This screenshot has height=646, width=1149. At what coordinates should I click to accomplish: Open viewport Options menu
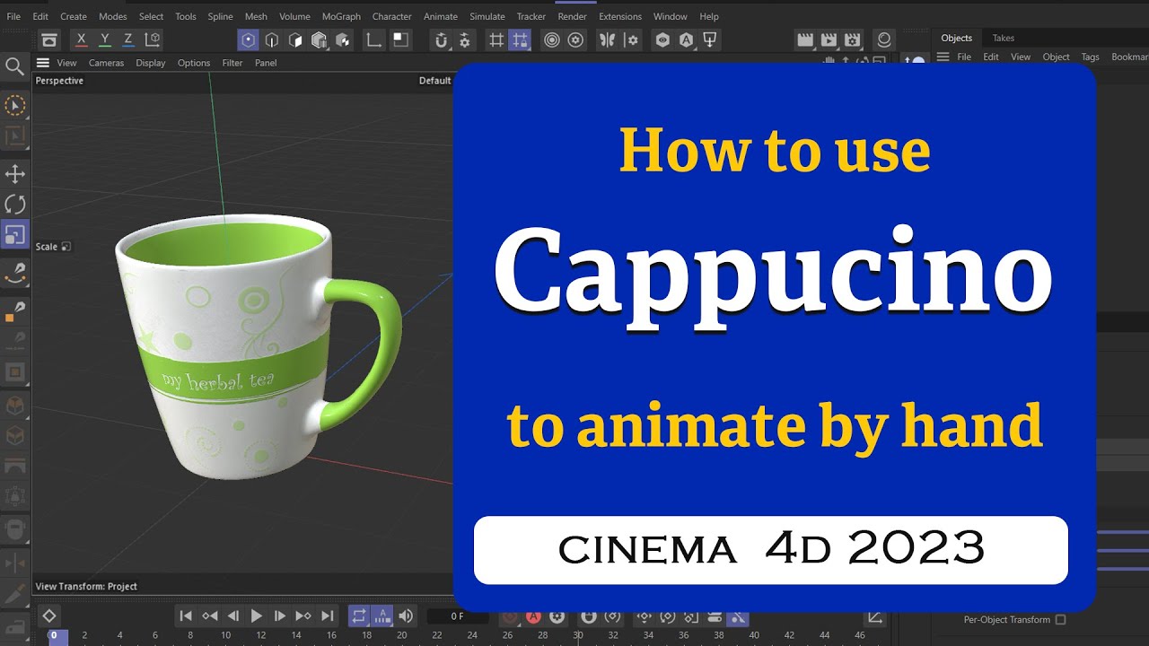194,63
